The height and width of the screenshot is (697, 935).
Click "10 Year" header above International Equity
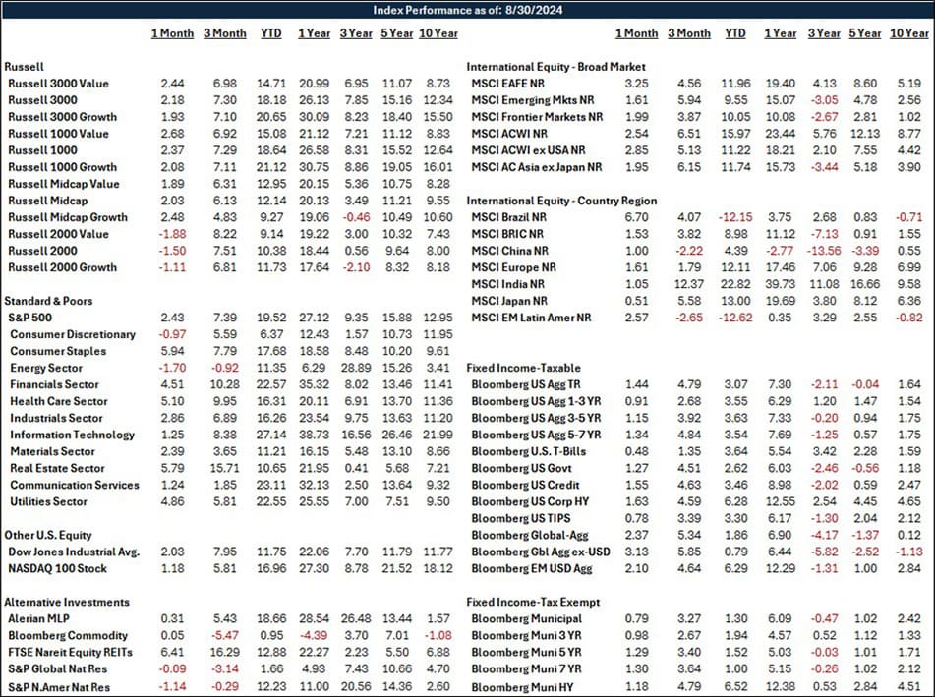pos(908,33)
